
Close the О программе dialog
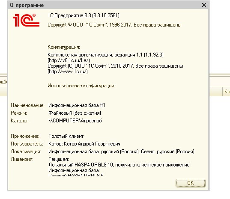click(204, 5)
